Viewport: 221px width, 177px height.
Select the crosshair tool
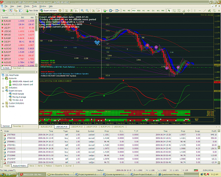point(188,11)
